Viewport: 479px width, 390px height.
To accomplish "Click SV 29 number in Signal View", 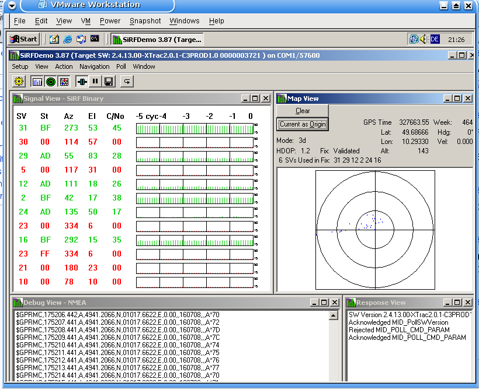I will pos(23,156).
